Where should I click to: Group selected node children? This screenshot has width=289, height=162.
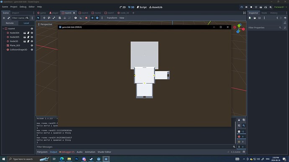(x=70, y=18)
